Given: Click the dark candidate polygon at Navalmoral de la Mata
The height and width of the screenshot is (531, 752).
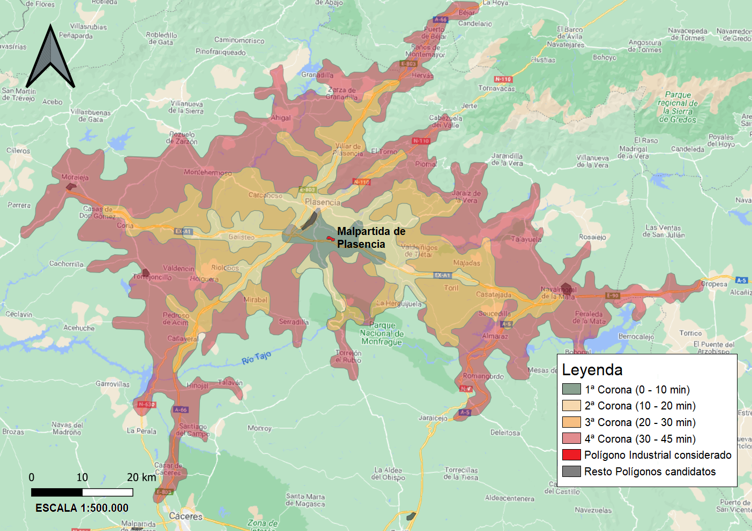Looking at the screenshot, I should [566, 289].
